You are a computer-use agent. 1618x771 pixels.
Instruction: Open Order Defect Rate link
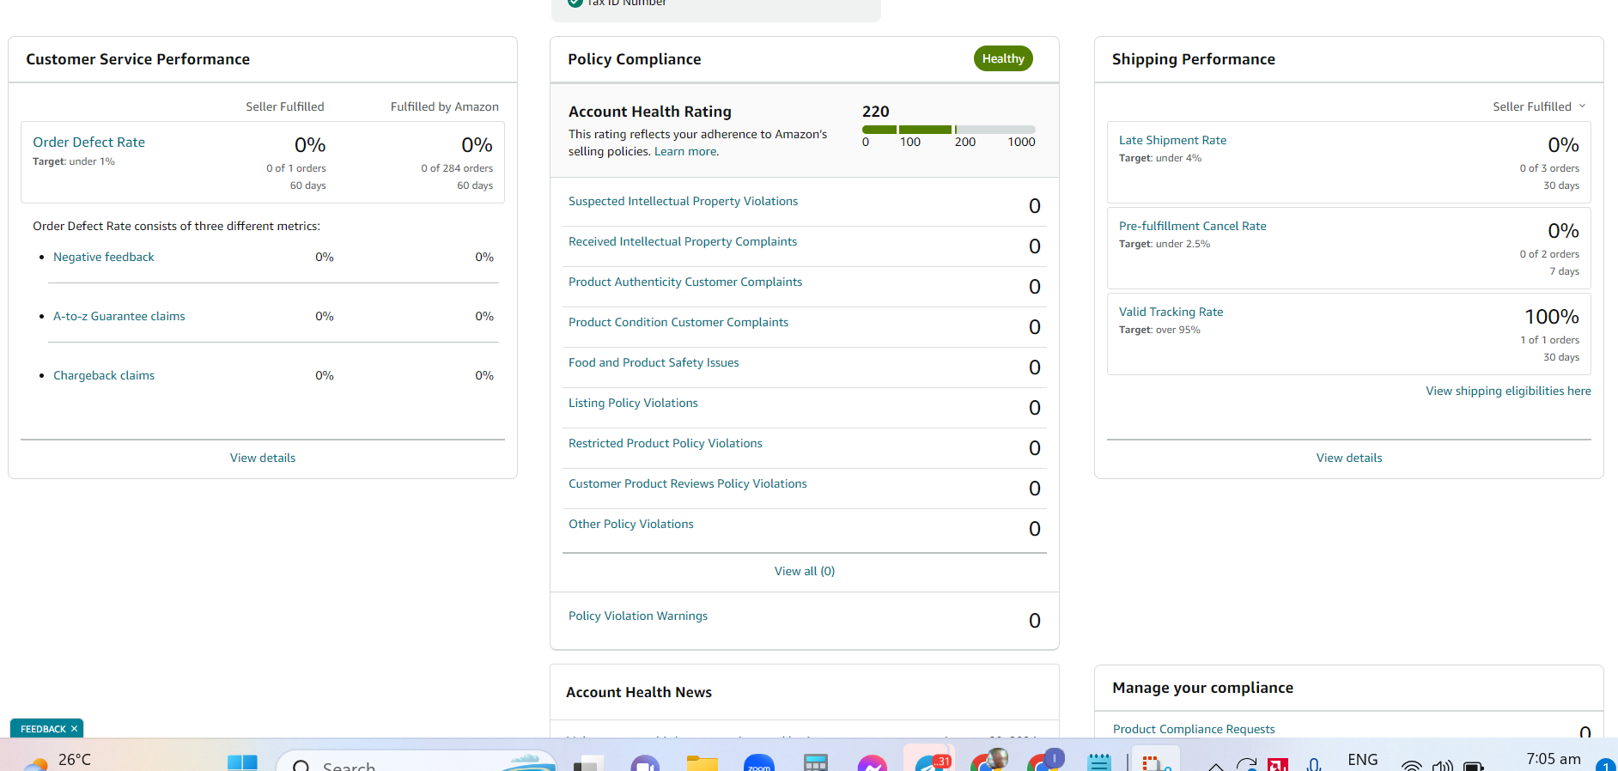pyautogui.click(x=88, y=143)
